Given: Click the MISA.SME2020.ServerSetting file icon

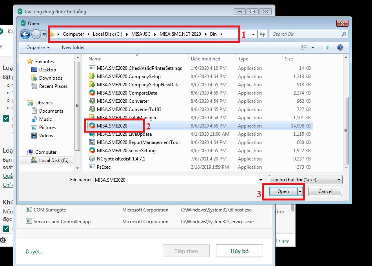Looking at the screenshot, I should click(92, 151).
